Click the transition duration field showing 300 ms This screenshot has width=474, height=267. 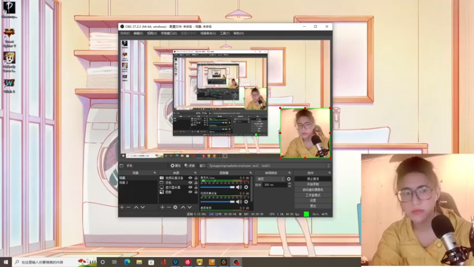pyautogui.click(x=275, y=185)
